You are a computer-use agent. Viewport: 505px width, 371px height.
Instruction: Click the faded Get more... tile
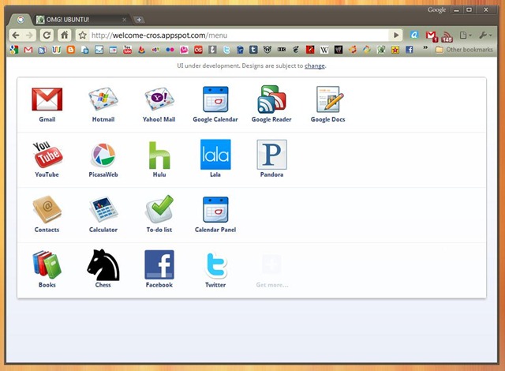271,271
